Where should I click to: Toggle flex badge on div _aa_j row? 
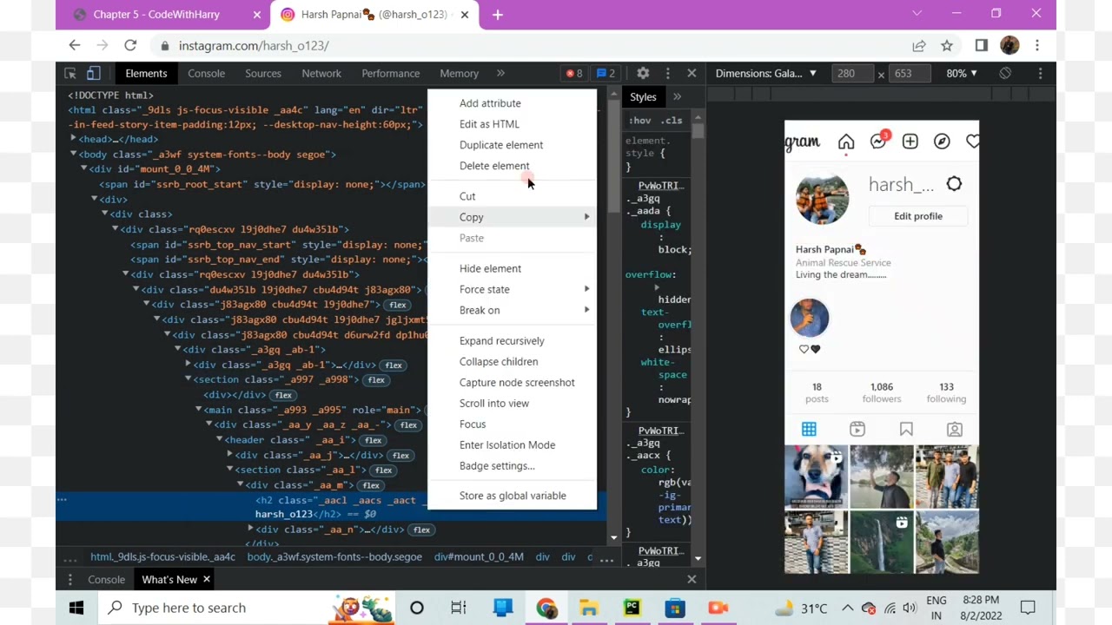click(400, 455)
